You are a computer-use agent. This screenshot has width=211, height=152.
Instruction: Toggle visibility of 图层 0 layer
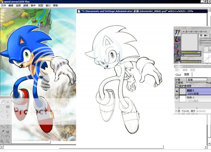click(x=177, y=99)
